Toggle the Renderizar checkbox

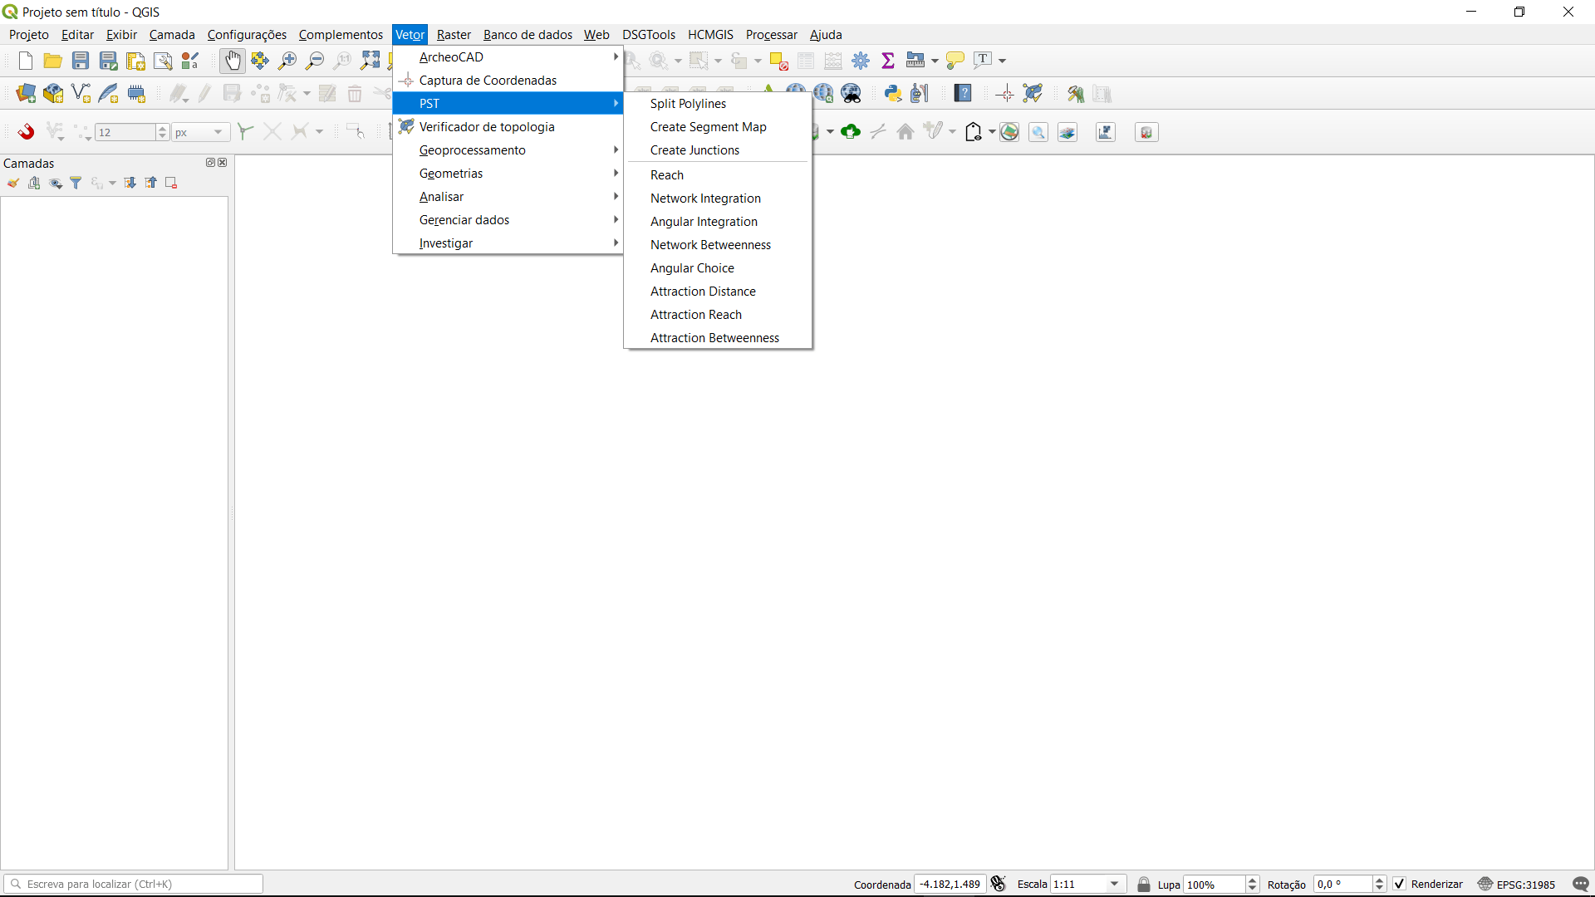coord(1400,885)
